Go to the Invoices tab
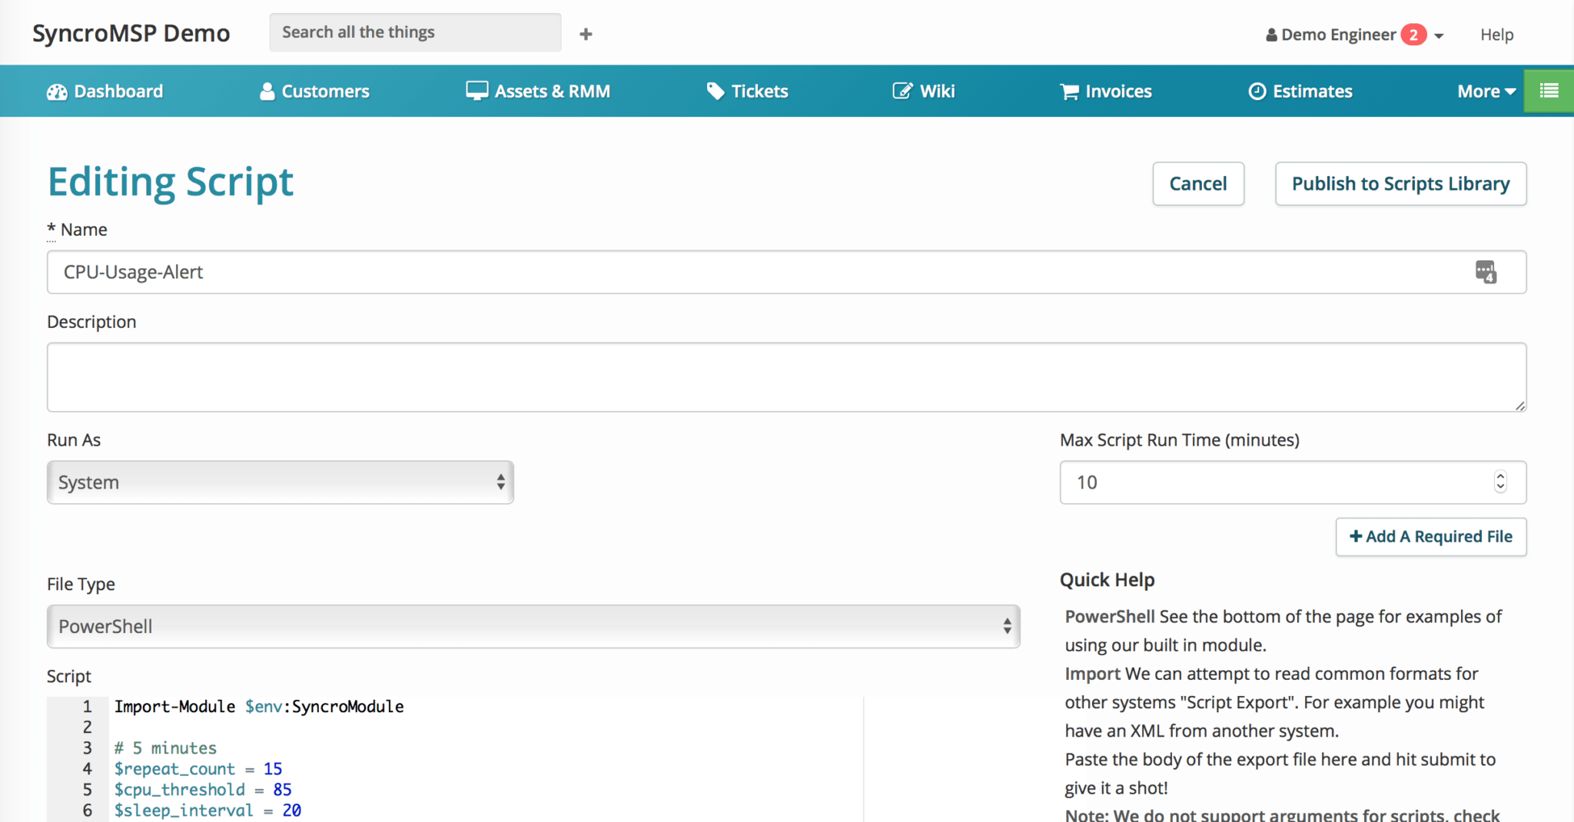This screenshot has width=1574, height=822. point(1105,91)
